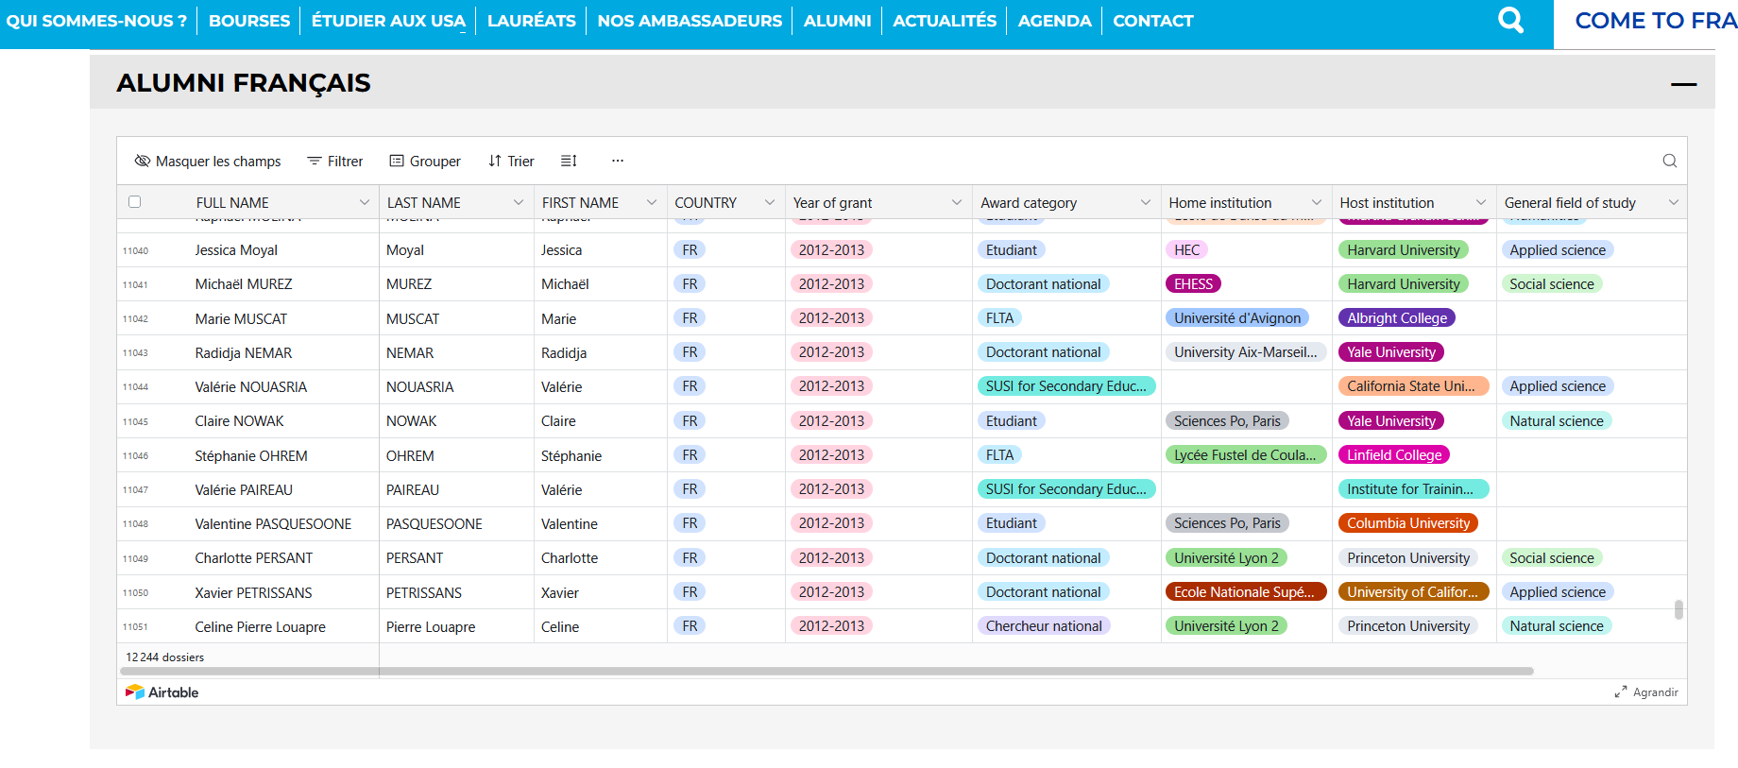Open the LAST NAME column dropdown

click(x=519, y=203)
